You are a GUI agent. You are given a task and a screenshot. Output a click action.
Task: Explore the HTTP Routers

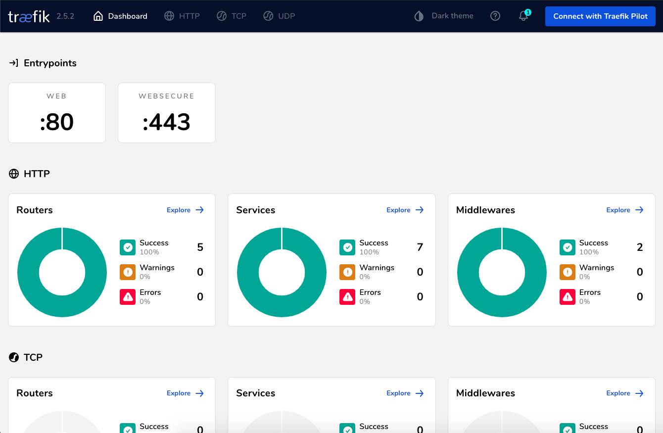[x=185, y=210]
